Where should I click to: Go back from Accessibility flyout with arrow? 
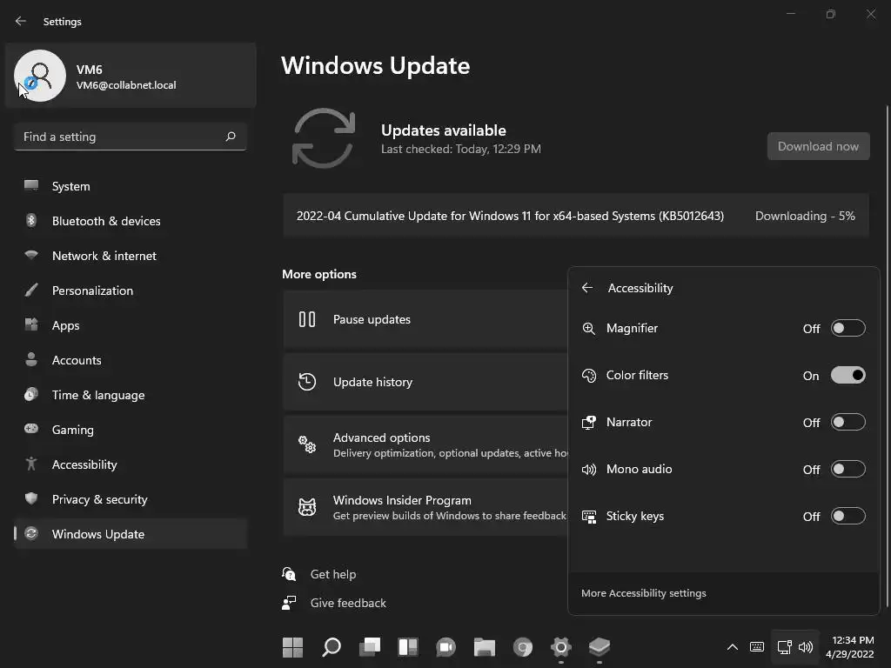[x=587, y=288]
